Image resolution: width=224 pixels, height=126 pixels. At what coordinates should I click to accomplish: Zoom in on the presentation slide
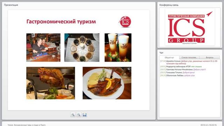coord(73,115)
